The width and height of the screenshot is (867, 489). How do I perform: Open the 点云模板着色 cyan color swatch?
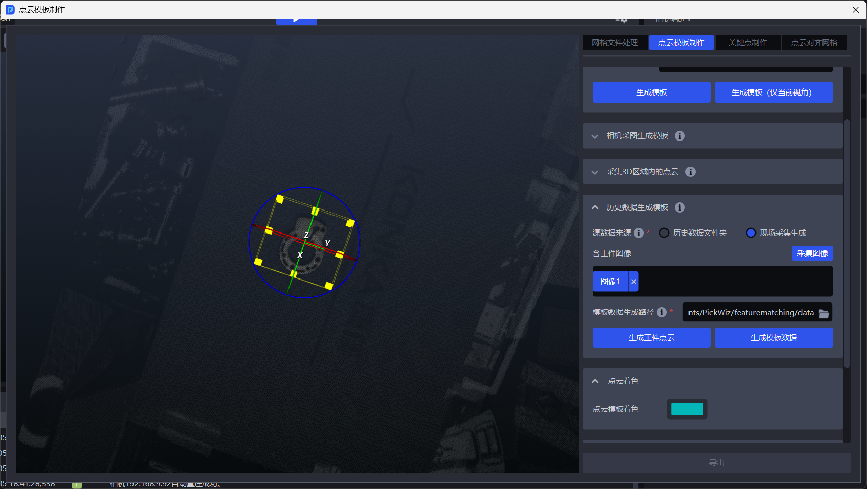pos(686,409)
